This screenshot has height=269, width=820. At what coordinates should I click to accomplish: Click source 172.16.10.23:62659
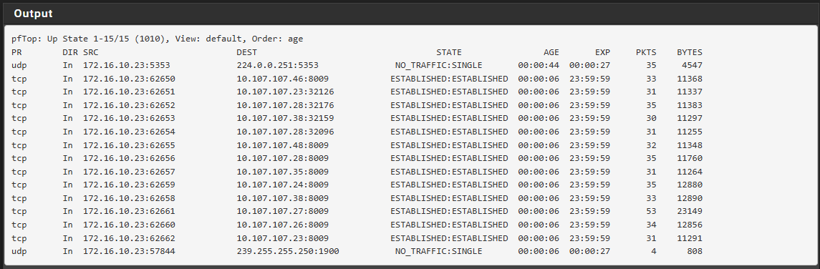pos(129,185)
